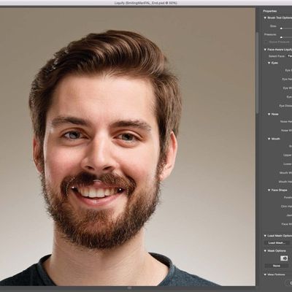Click the left mouth corner control point
This screenshot has height=292, width=292.
73,187
